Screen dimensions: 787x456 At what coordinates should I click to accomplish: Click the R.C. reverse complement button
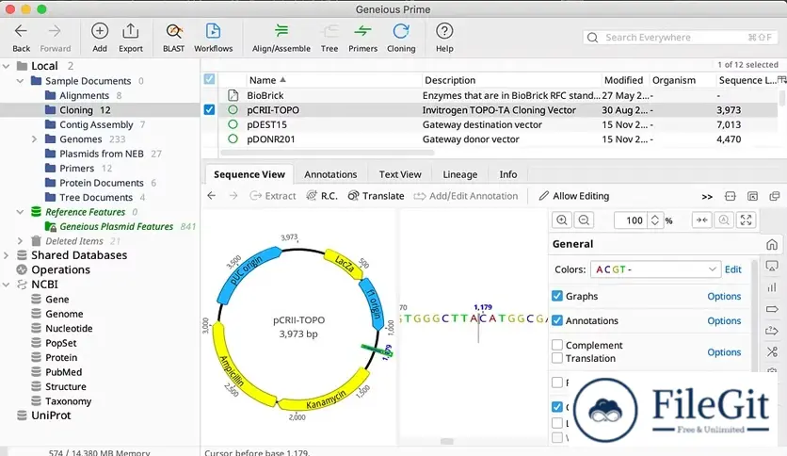pyautogui.click(x=322, y=196)
